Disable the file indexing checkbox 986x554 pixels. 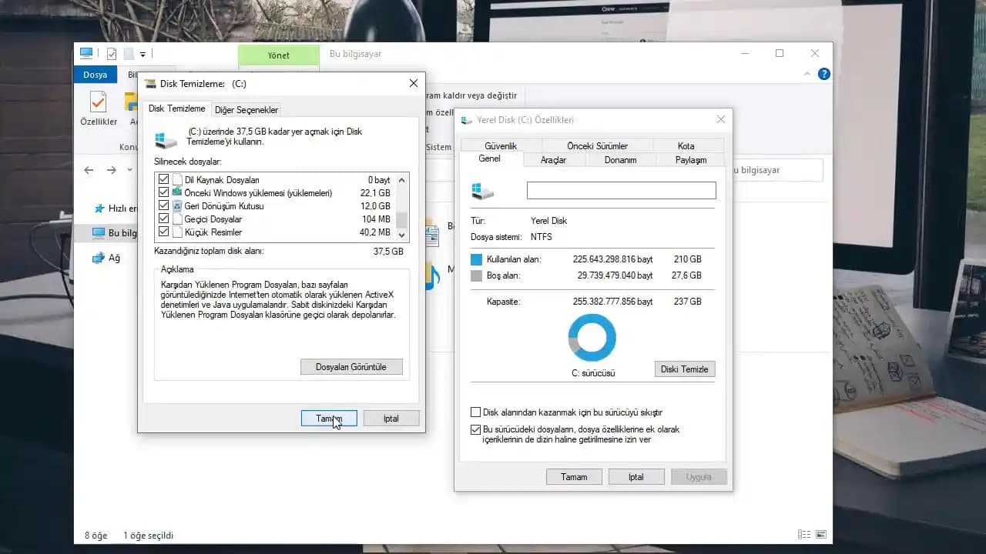[x=476, y=430]
